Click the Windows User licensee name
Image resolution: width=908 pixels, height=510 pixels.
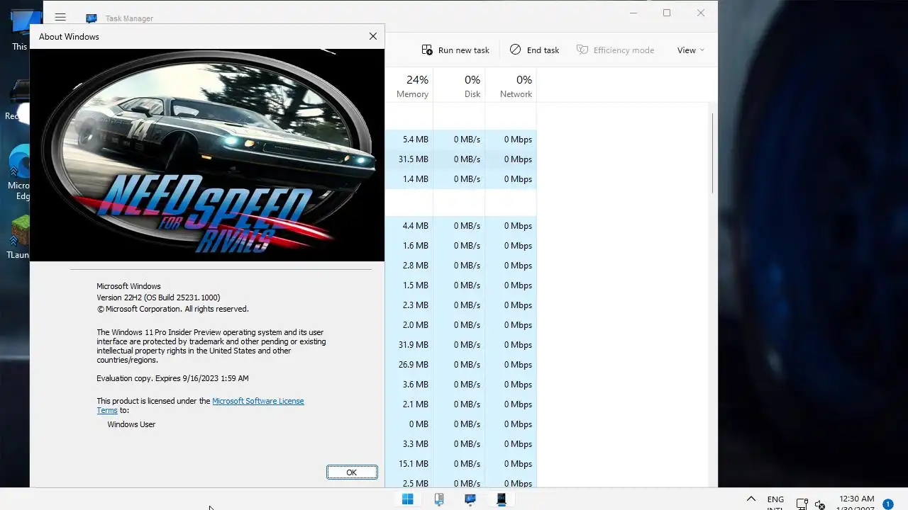pos(131,424)
